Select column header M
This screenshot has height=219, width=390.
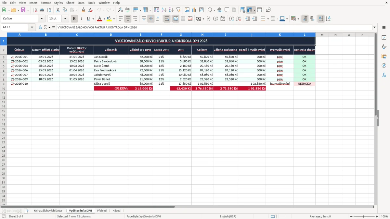pos(322,34)
